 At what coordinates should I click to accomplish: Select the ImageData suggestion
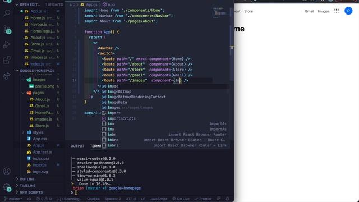coord(165,102)
